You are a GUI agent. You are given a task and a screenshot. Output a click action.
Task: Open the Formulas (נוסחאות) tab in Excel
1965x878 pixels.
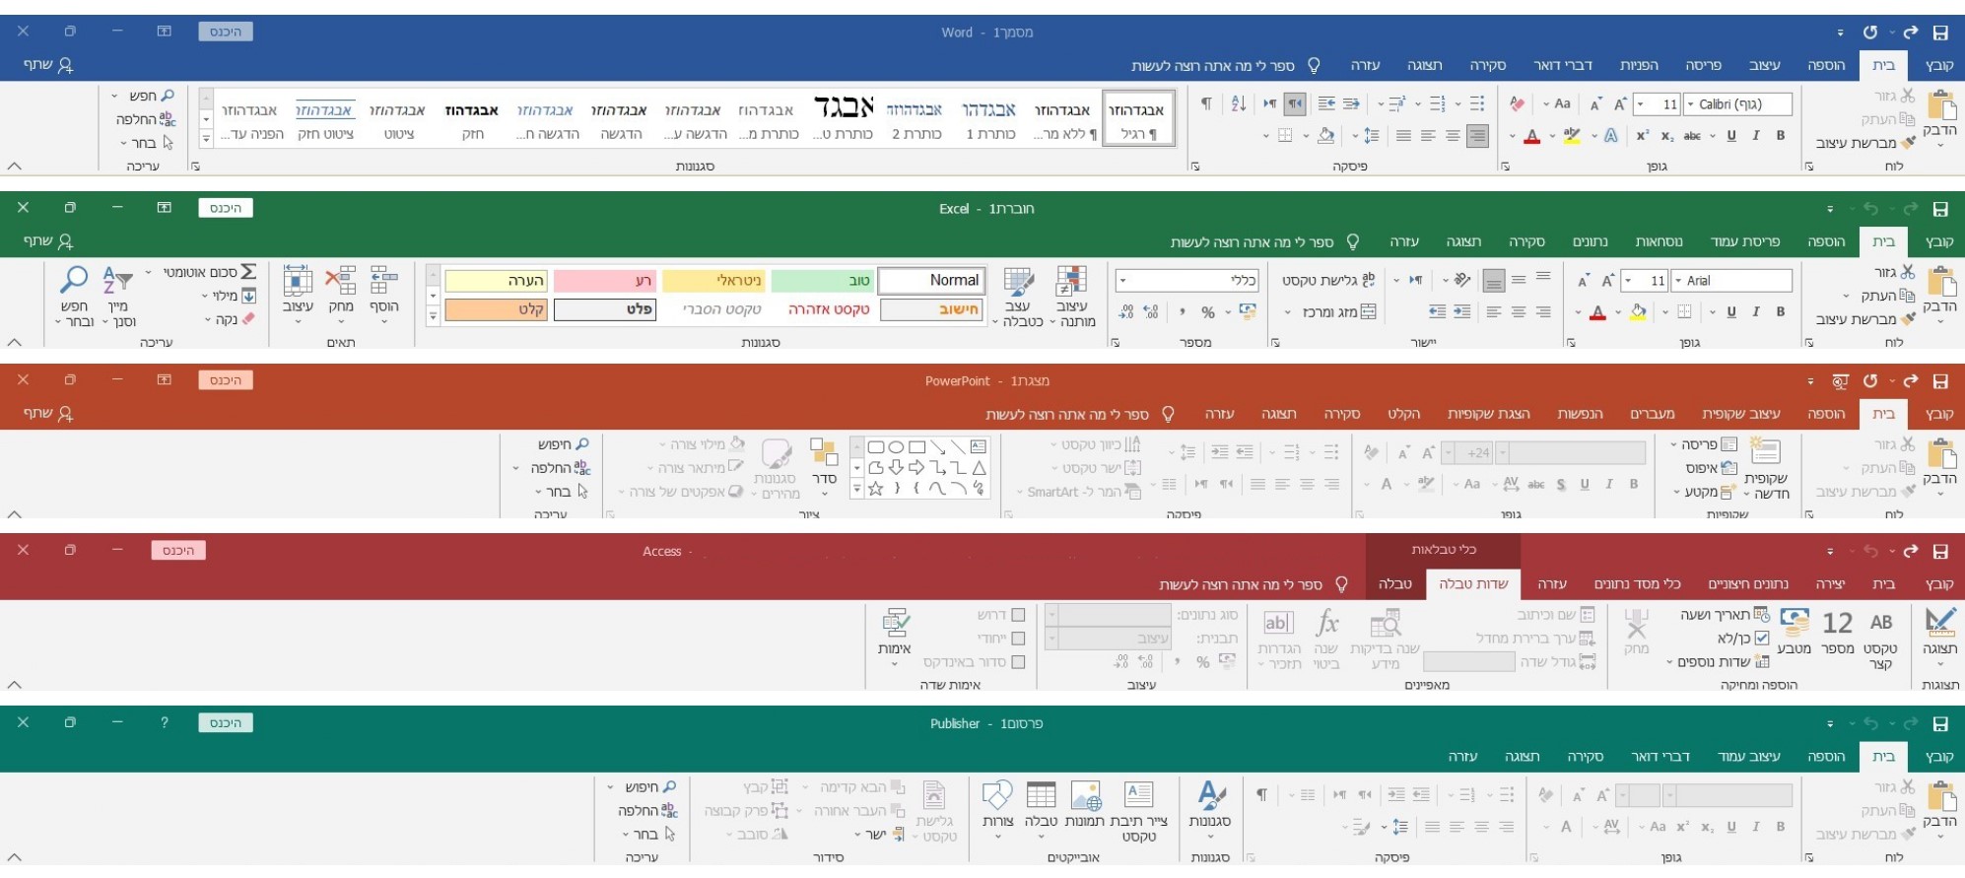1659,241
